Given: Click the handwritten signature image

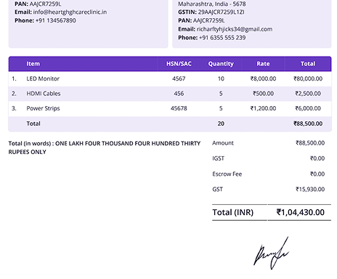Looking at the screenshot, I should pos(271,253).
